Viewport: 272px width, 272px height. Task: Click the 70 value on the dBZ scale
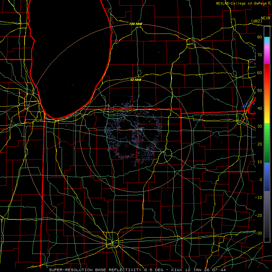(260, 55)
